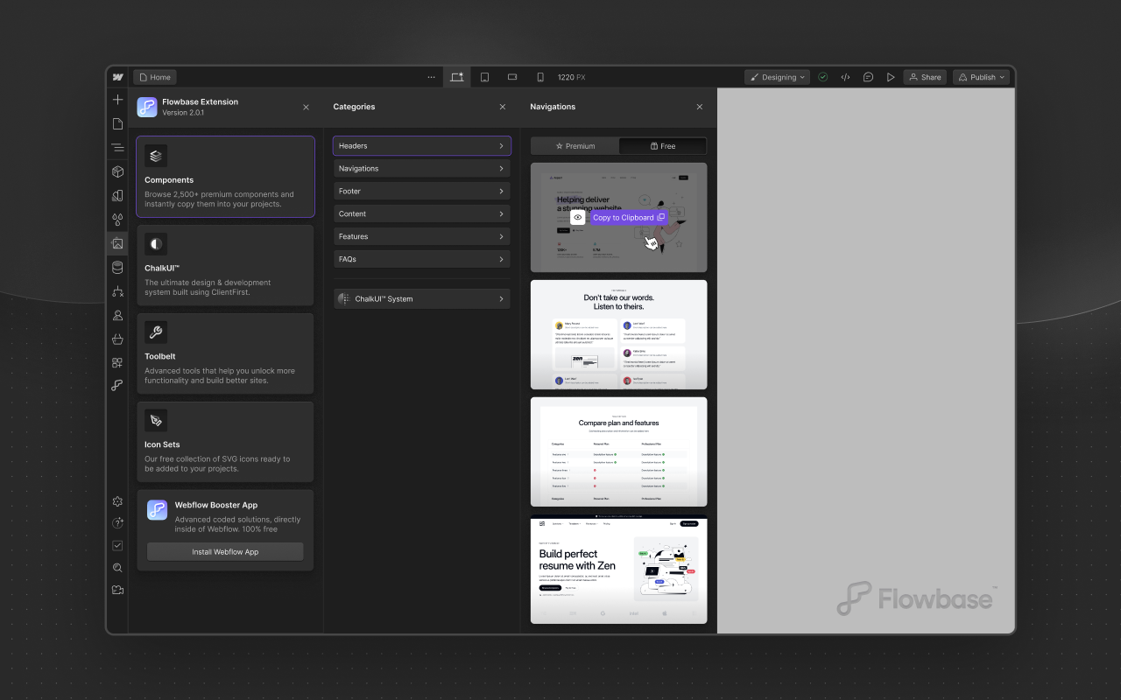Open the Apps panel in the sidebar
This screenshot has width=1121, height=700.
(117, 362)
